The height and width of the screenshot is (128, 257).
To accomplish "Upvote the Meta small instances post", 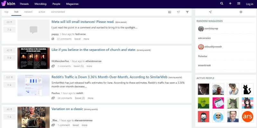I will tap(10, 22).
